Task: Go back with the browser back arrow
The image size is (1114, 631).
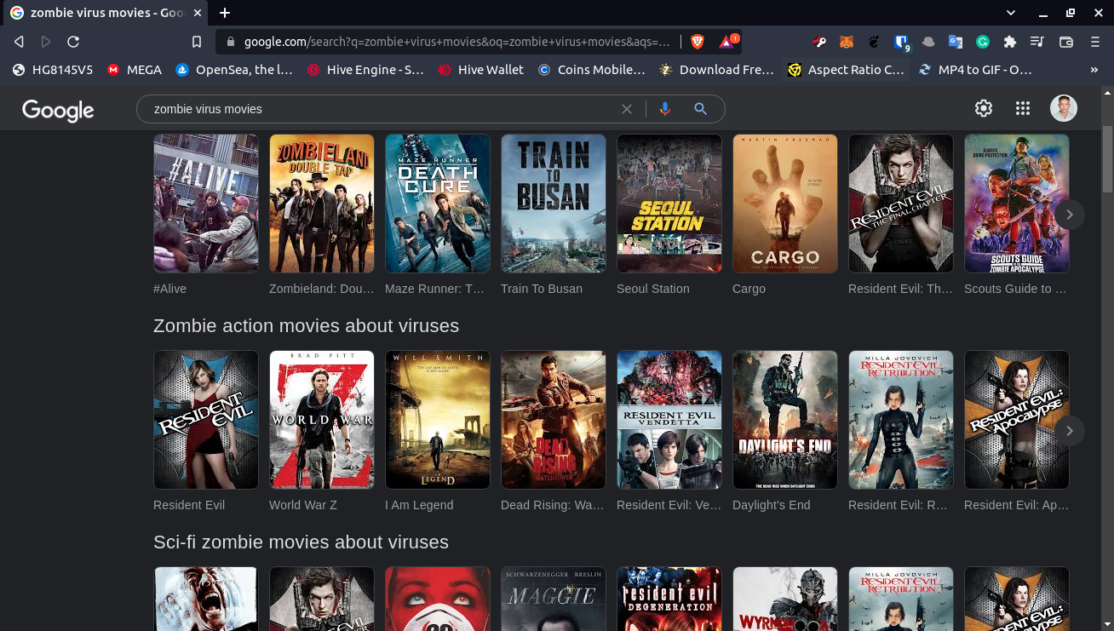Action: tap(19, 42)
